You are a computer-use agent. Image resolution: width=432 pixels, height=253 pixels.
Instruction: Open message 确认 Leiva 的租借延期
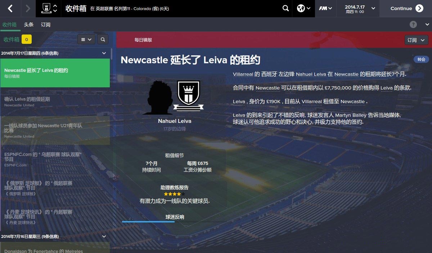pos(55,102)
